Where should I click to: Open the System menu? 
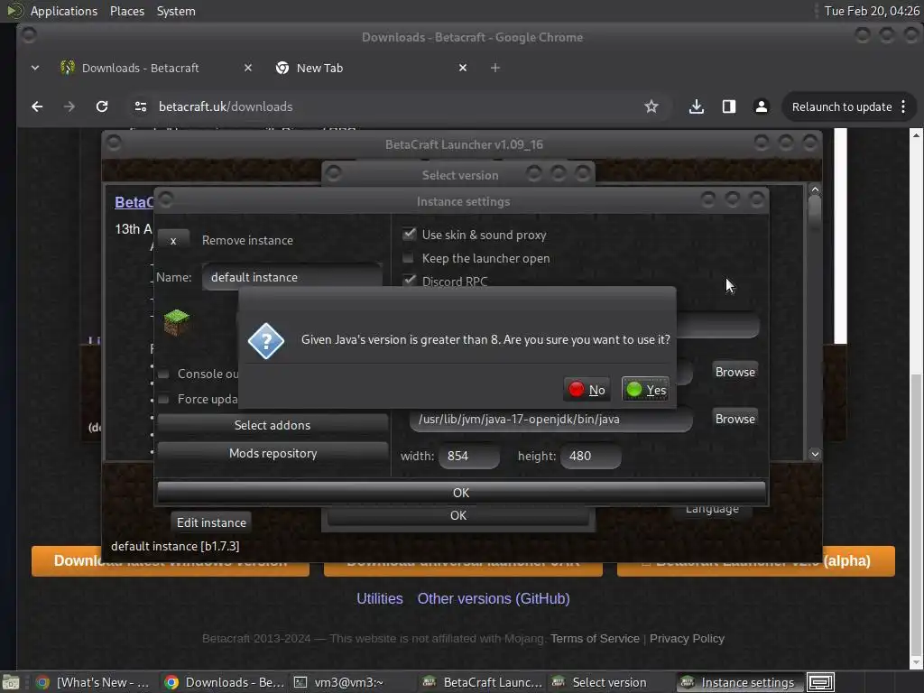[x=176, y=11]
